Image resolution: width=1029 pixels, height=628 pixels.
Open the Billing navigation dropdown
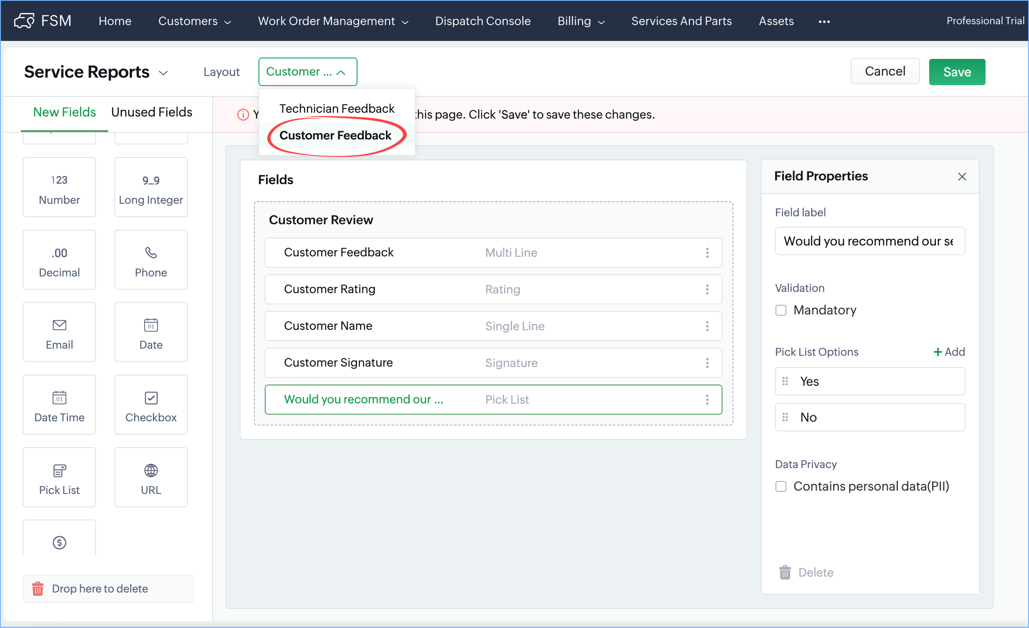[581, 21]
